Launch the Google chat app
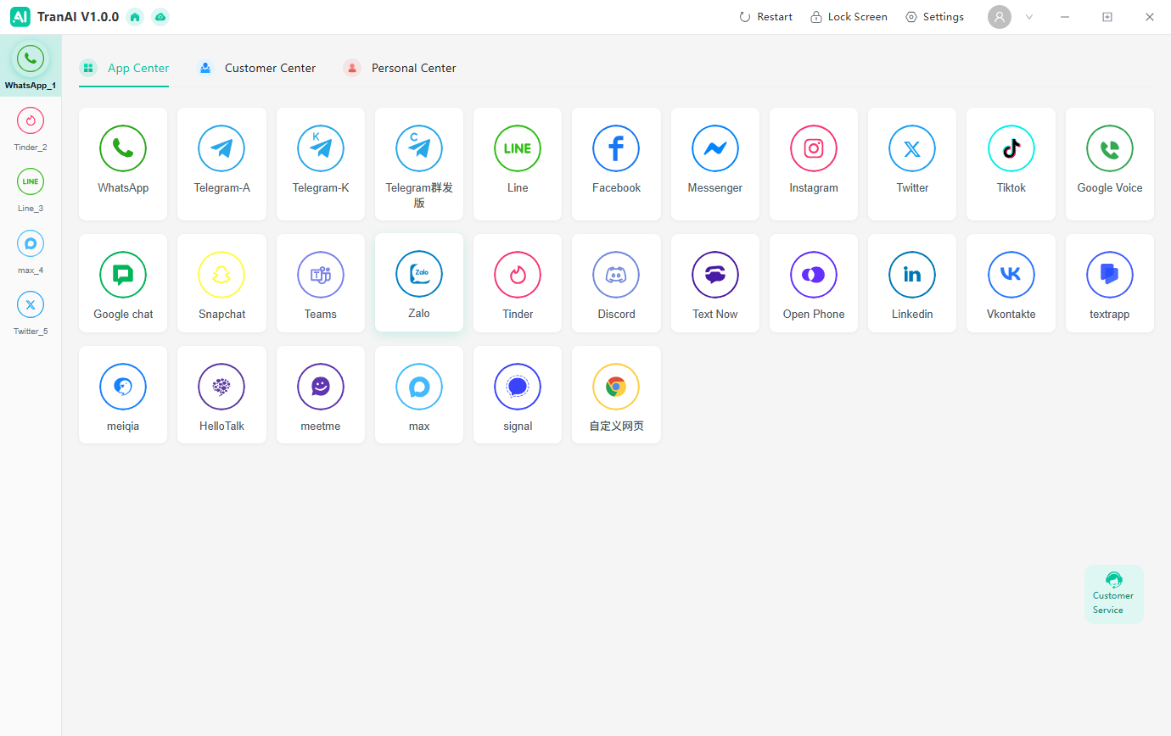Viewport: 1171px width, 736px height. tap(123, 283)
